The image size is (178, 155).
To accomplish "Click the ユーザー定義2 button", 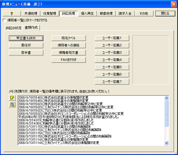I will pos(112,45).
